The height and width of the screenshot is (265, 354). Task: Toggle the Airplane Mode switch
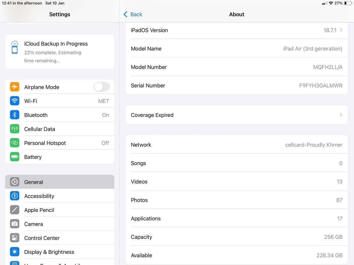[101, 87]
